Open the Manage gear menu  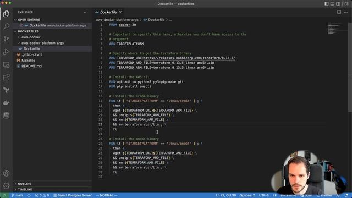point(6,186)
